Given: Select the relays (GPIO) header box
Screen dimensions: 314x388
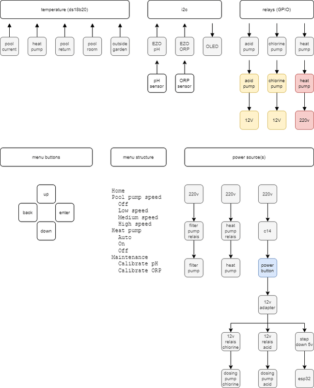Looking at the screenshot, I should 277,9.
